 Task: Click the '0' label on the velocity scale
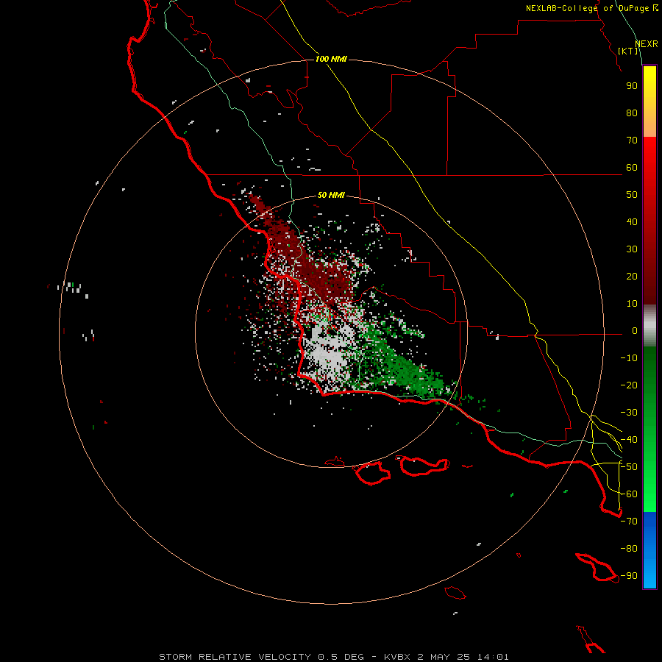point(635,331)
